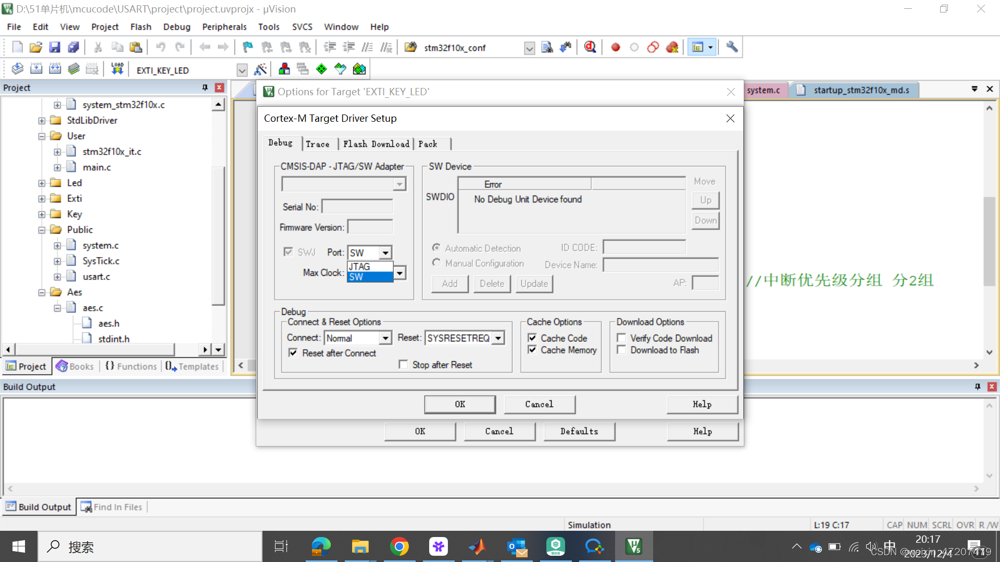Click the Manage Run-Time Environment green diamond icon
Image resolution: width=1000 pixels, height=562 pixels.
321,69
